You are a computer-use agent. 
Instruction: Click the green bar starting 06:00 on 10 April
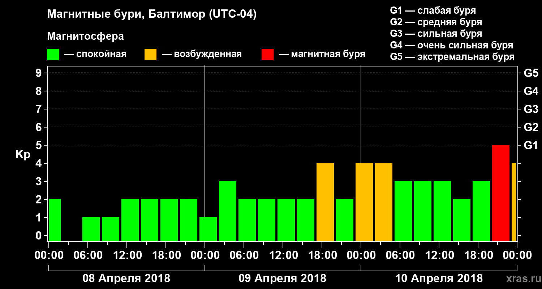403,211
